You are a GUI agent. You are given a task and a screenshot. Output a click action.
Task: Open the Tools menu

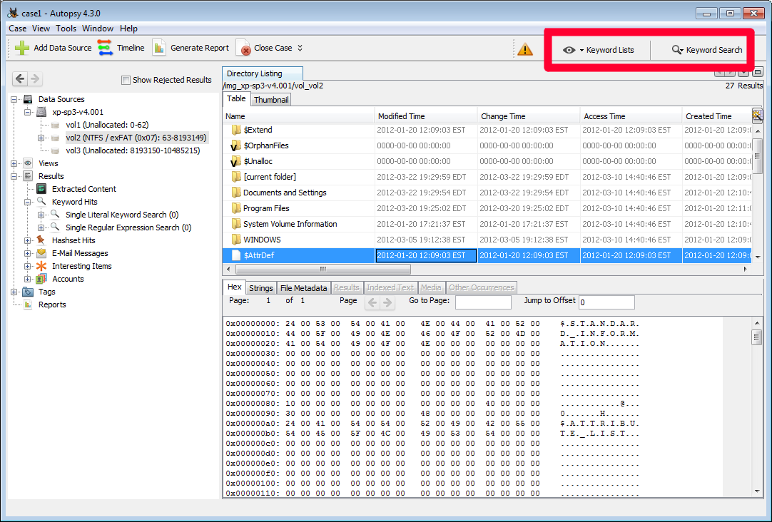[66, 29]
